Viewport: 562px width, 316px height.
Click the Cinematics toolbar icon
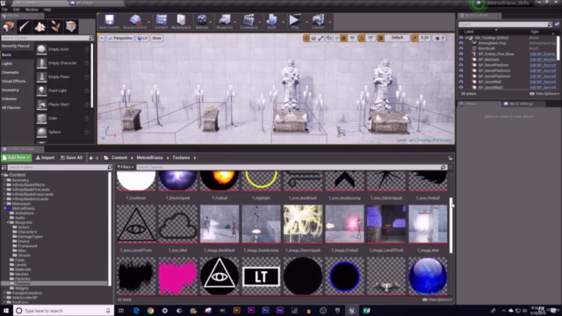(249, 22)
